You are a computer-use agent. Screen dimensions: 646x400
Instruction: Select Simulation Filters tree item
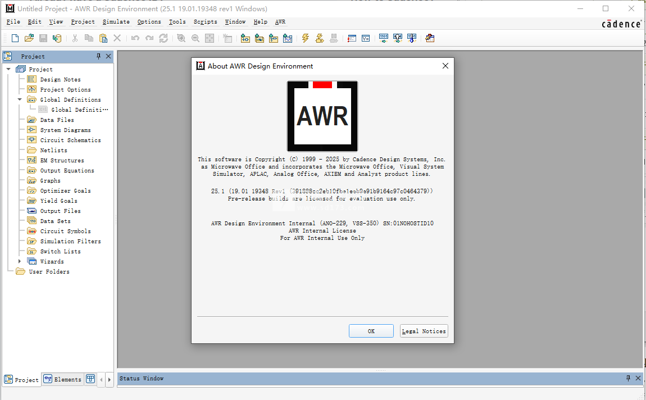(x=70, y=241)
